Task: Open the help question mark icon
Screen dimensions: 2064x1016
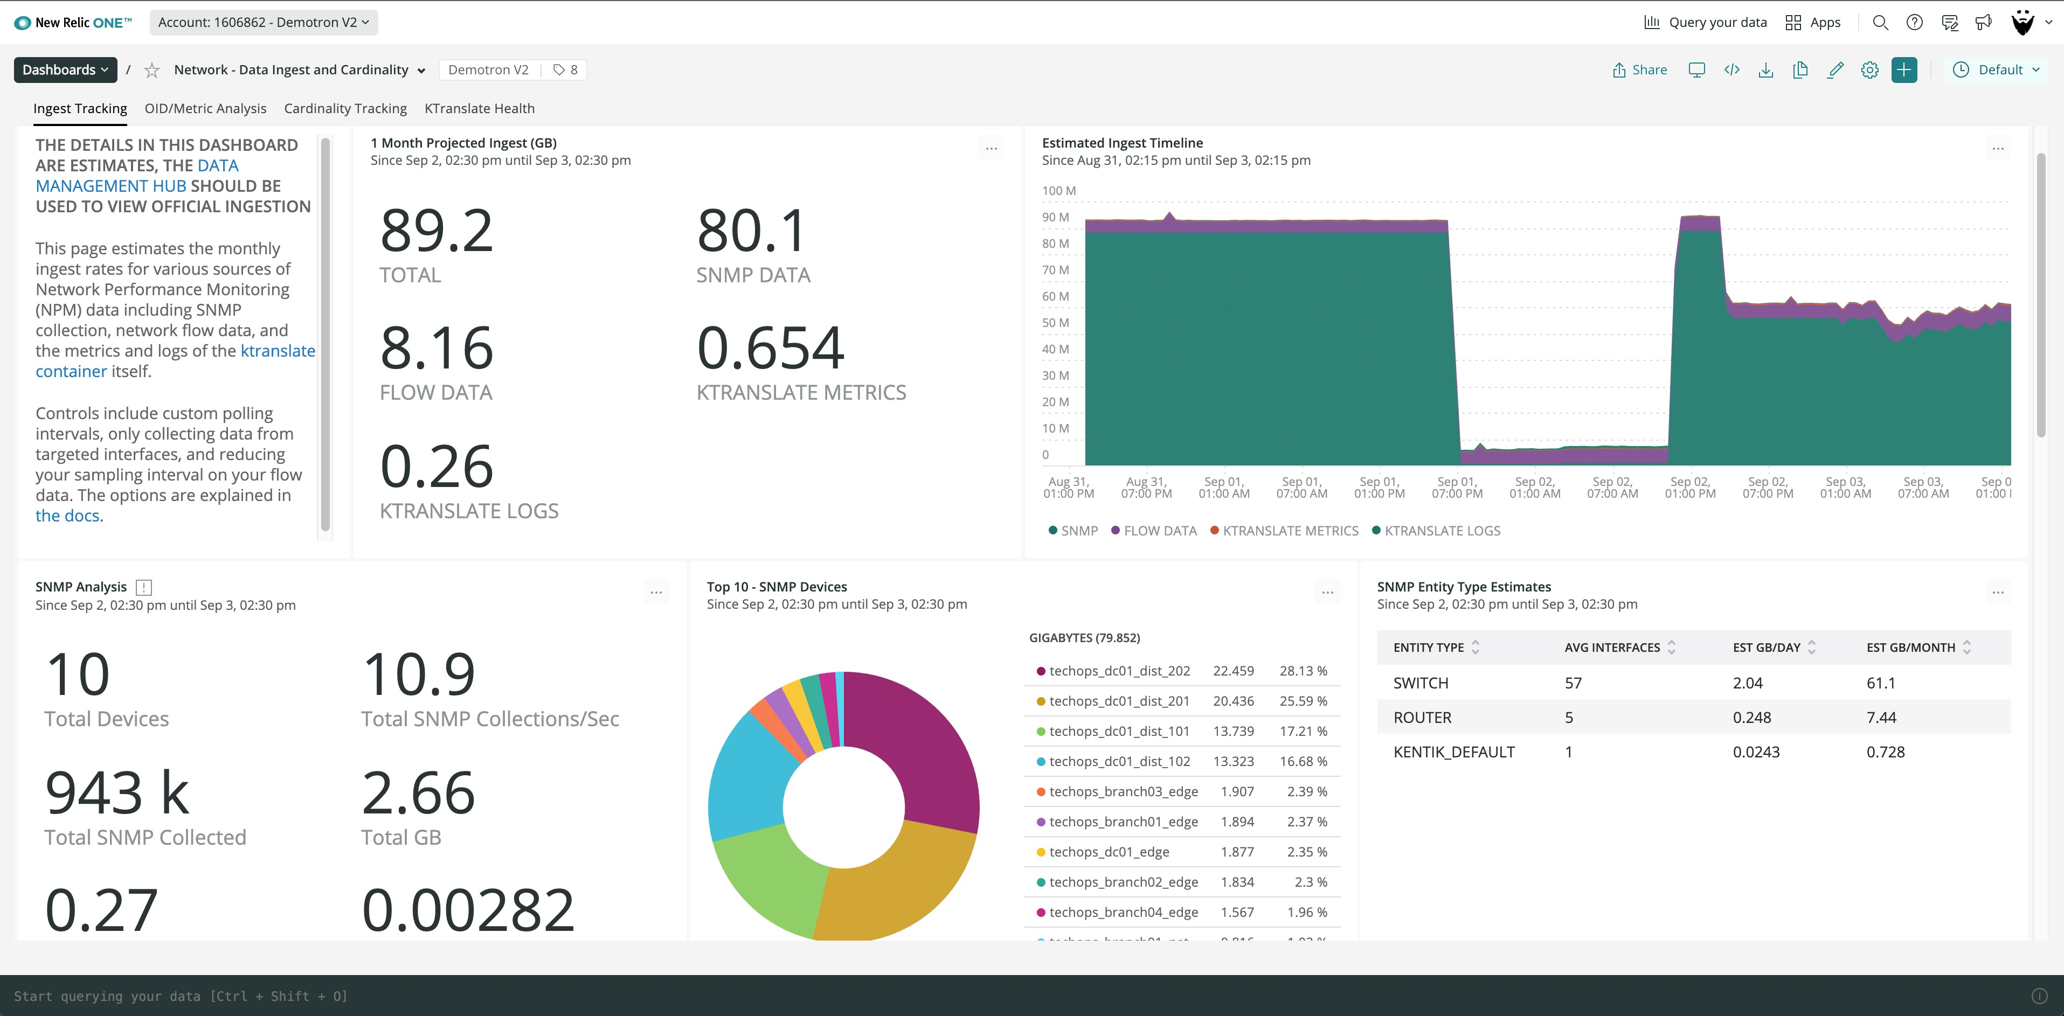Action: tap(1914, 23)
